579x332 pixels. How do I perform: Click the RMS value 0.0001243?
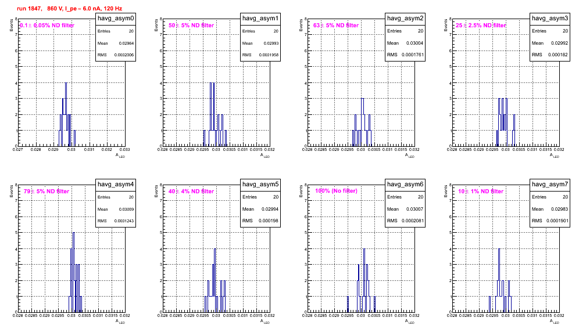(x=124, y=221)
